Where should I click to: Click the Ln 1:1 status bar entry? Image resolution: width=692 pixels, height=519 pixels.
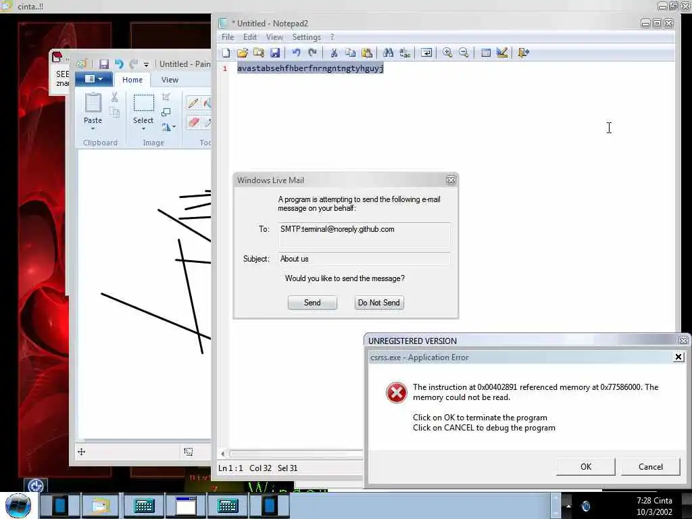pos(230,468)
